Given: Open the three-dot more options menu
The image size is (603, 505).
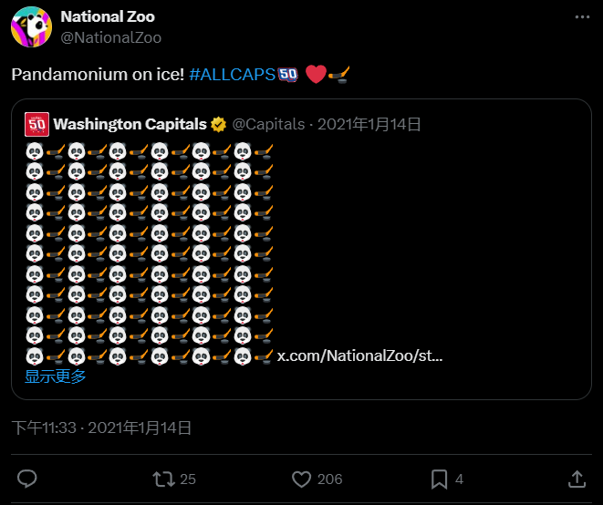Looking at the screenshot, I should pos(581,17).
